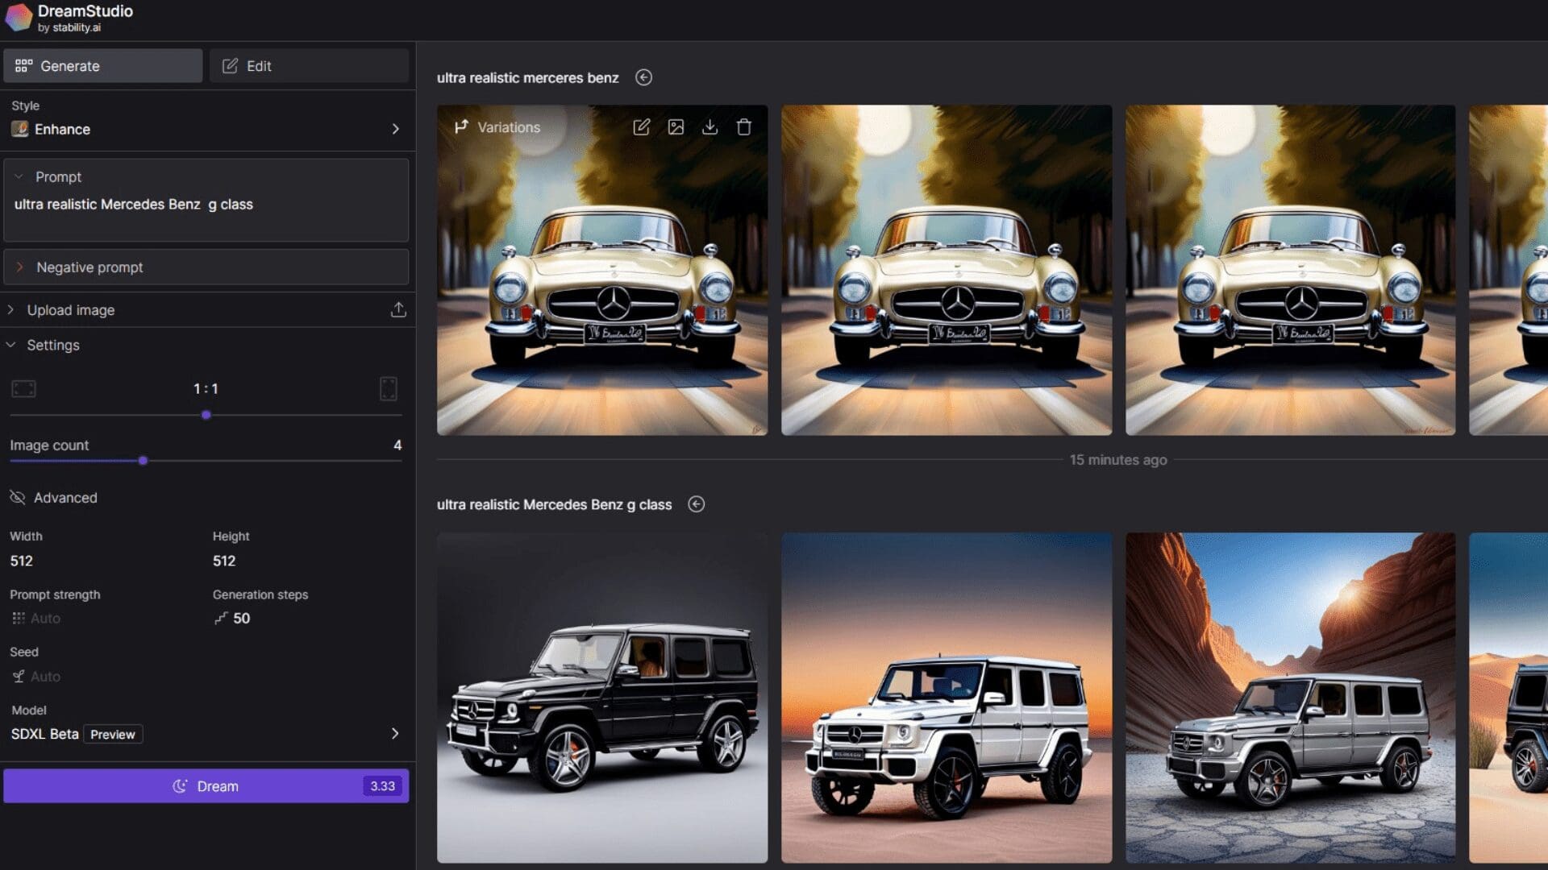
Task: Click the upload icon in Upload image row
Action: 398,310
